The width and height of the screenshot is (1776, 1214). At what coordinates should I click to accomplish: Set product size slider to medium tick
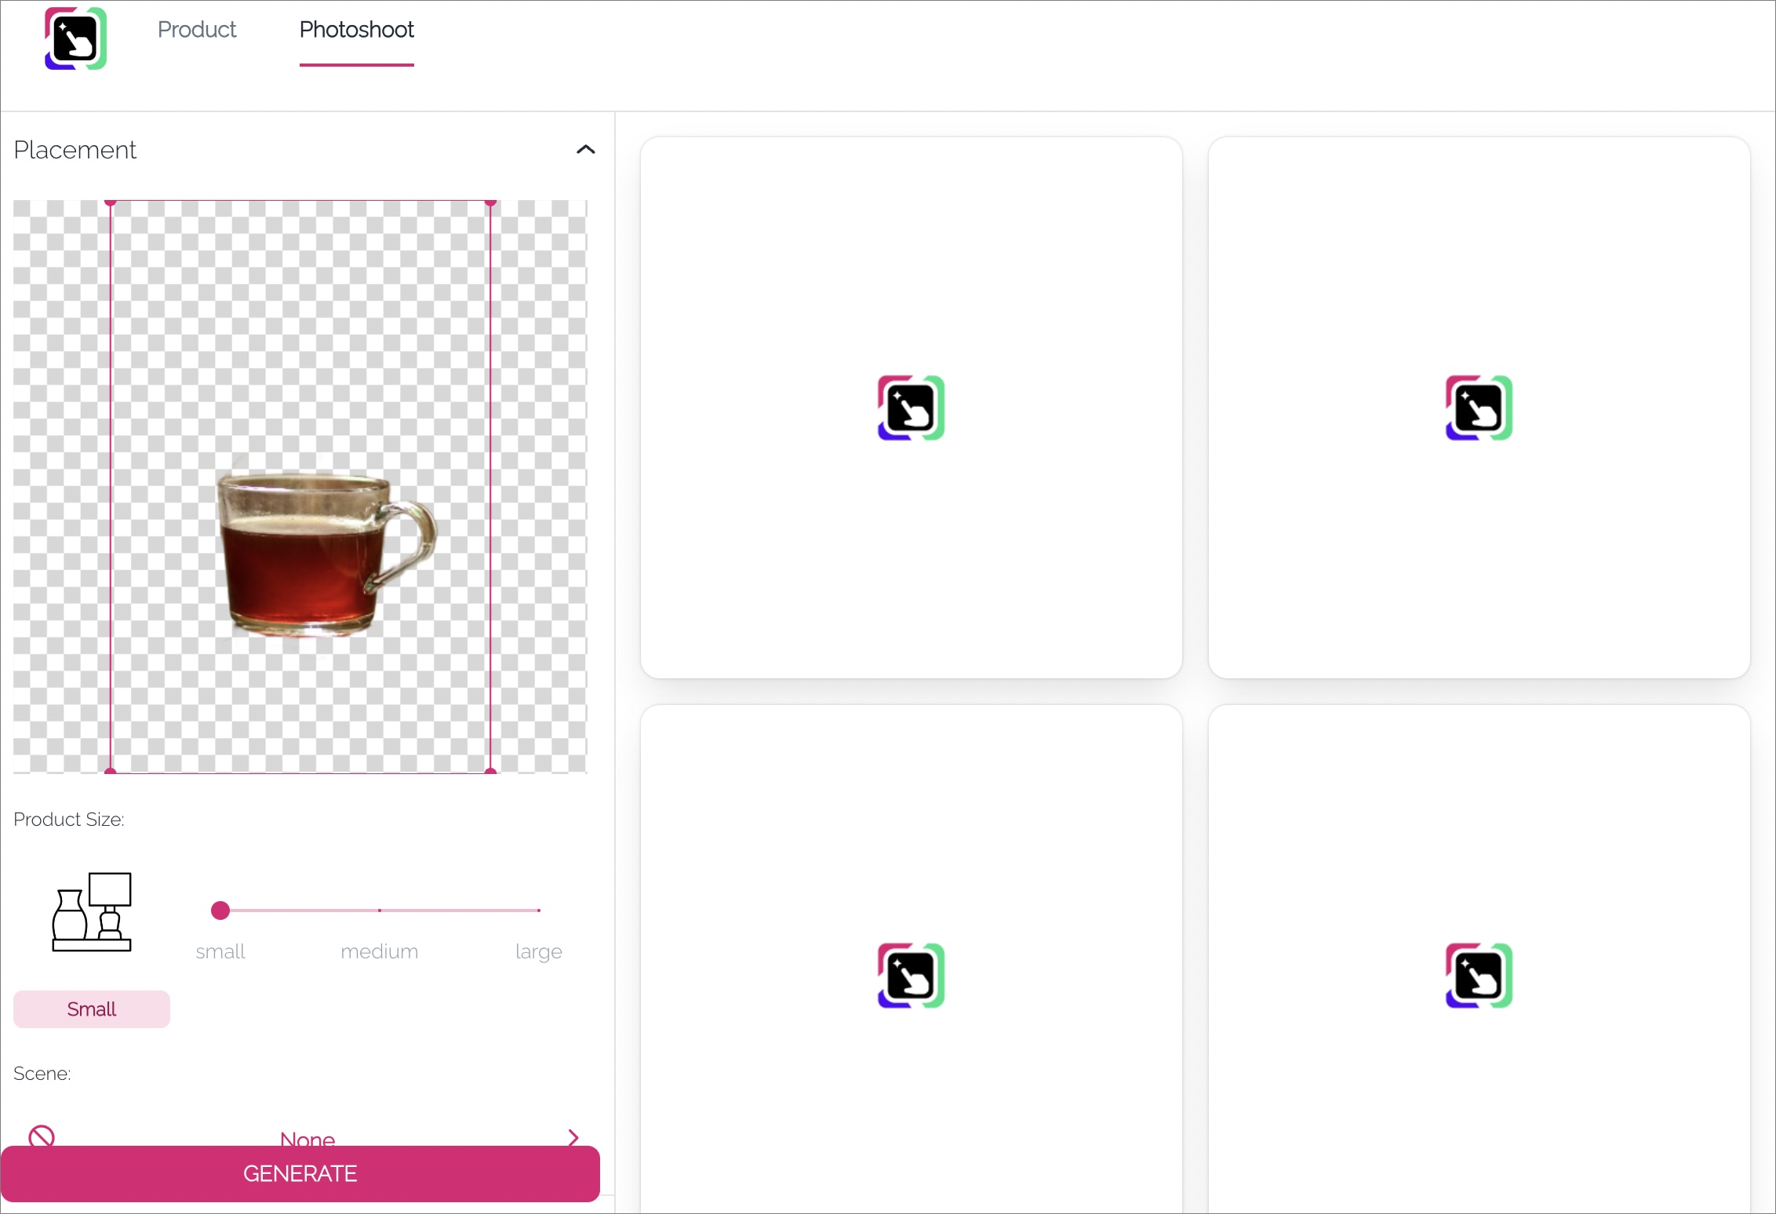coord(380,910)
